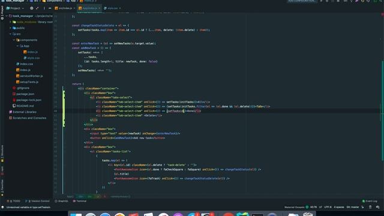The width and height of the screenshot is (384, 216).
Task: Open the GraphQL tool window
Action: pos(61,201)
